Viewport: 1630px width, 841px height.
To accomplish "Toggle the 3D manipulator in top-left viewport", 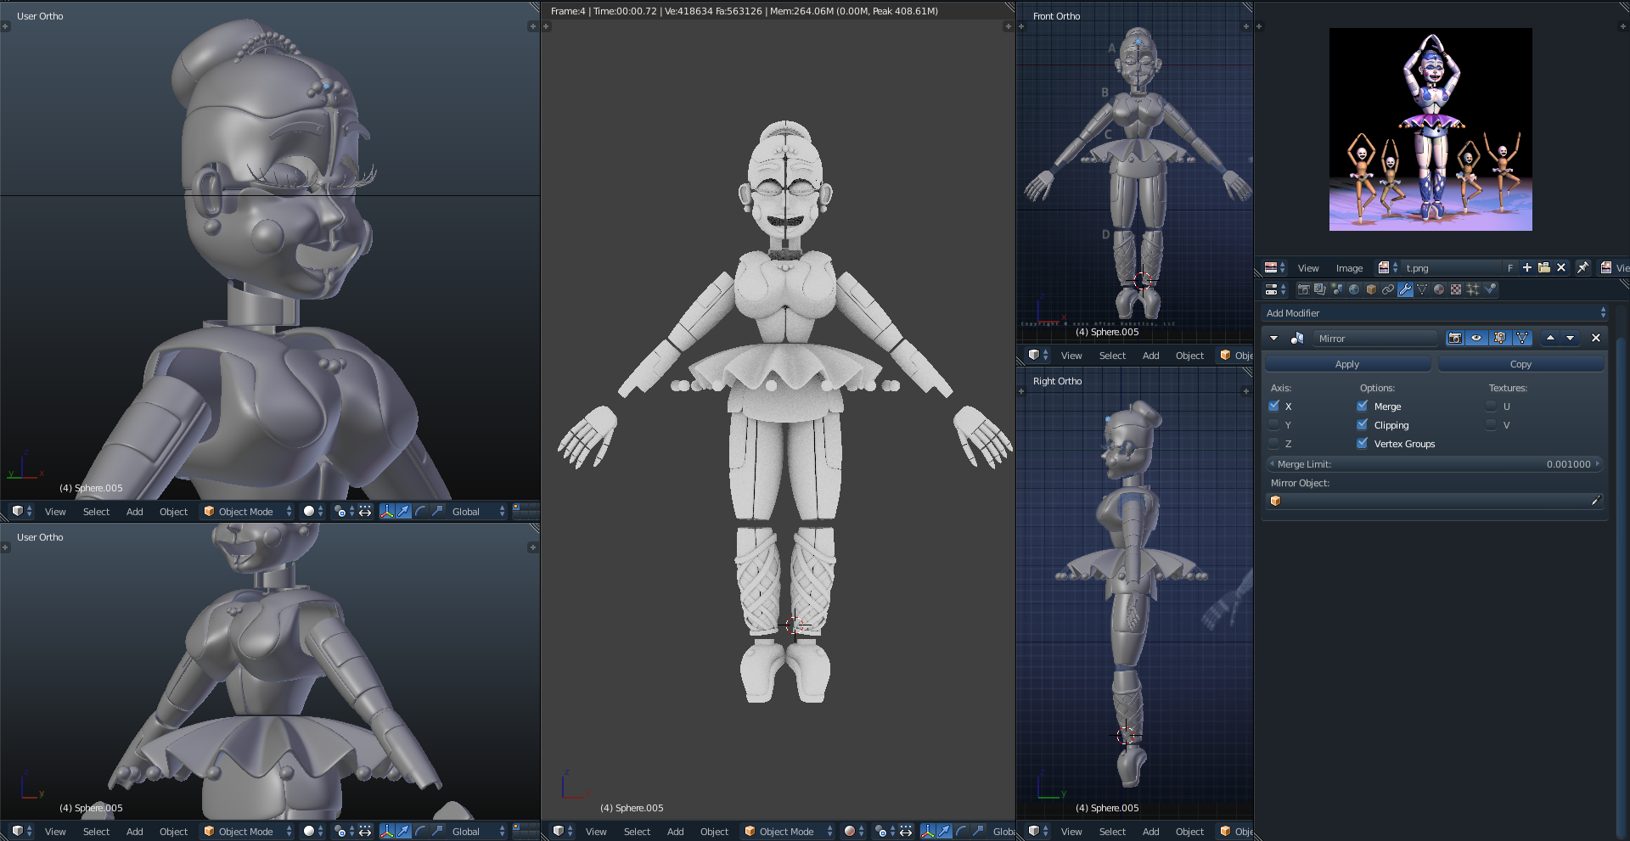I will pos(387,511).
